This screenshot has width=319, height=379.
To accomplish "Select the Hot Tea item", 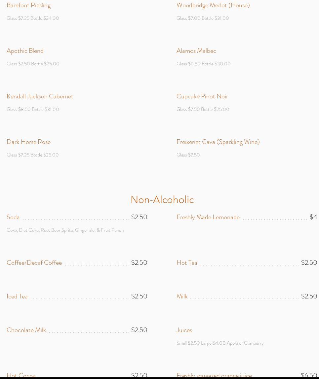I will pos(187,263).
